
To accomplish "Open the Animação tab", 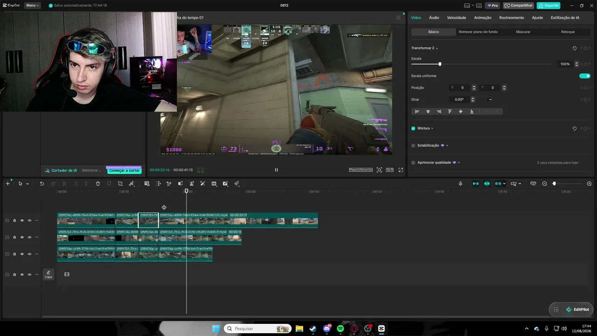I will tap(483, 18).
